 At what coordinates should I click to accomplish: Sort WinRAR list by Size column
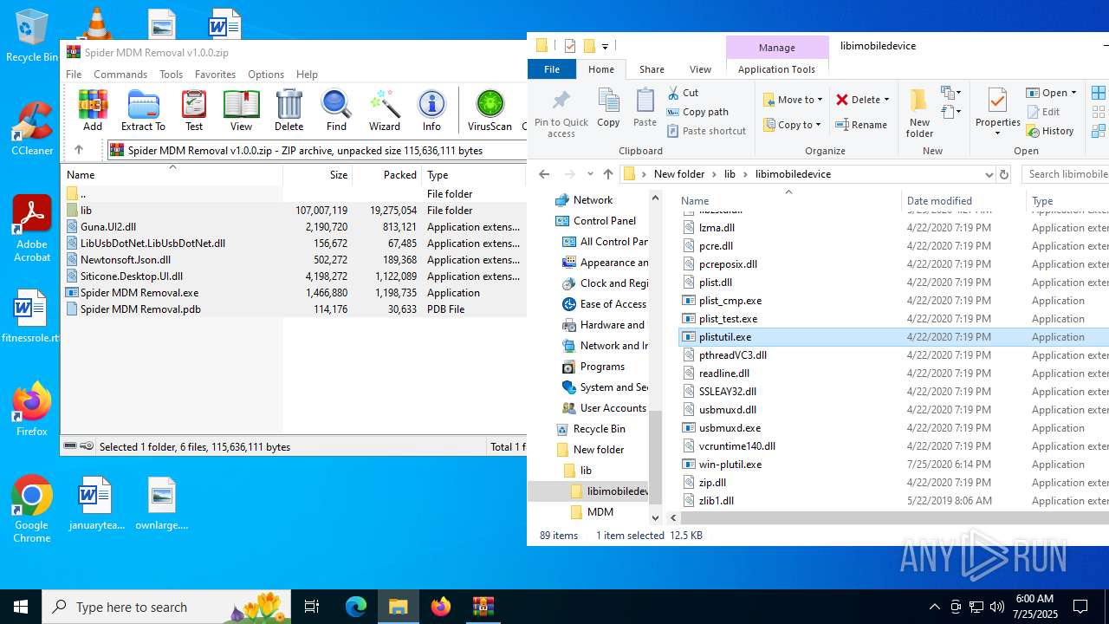pos(317,174)
